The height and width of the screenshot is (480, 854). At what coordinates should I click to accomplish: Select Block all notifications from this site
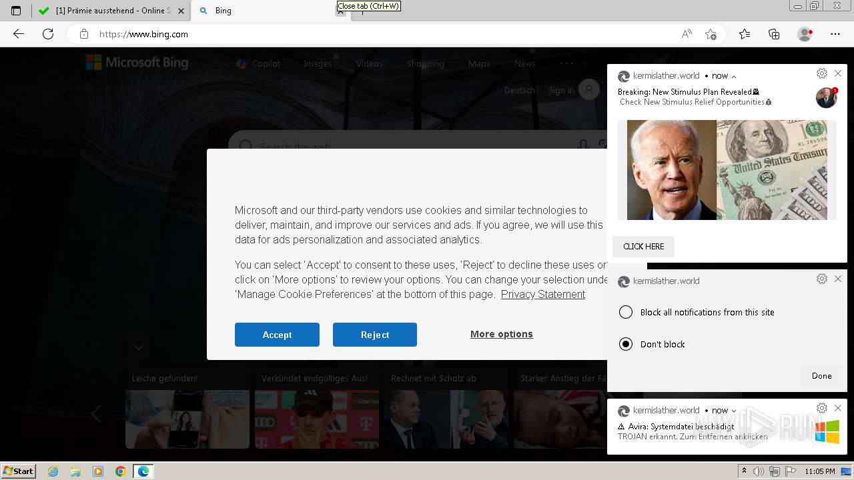[697, 312]
